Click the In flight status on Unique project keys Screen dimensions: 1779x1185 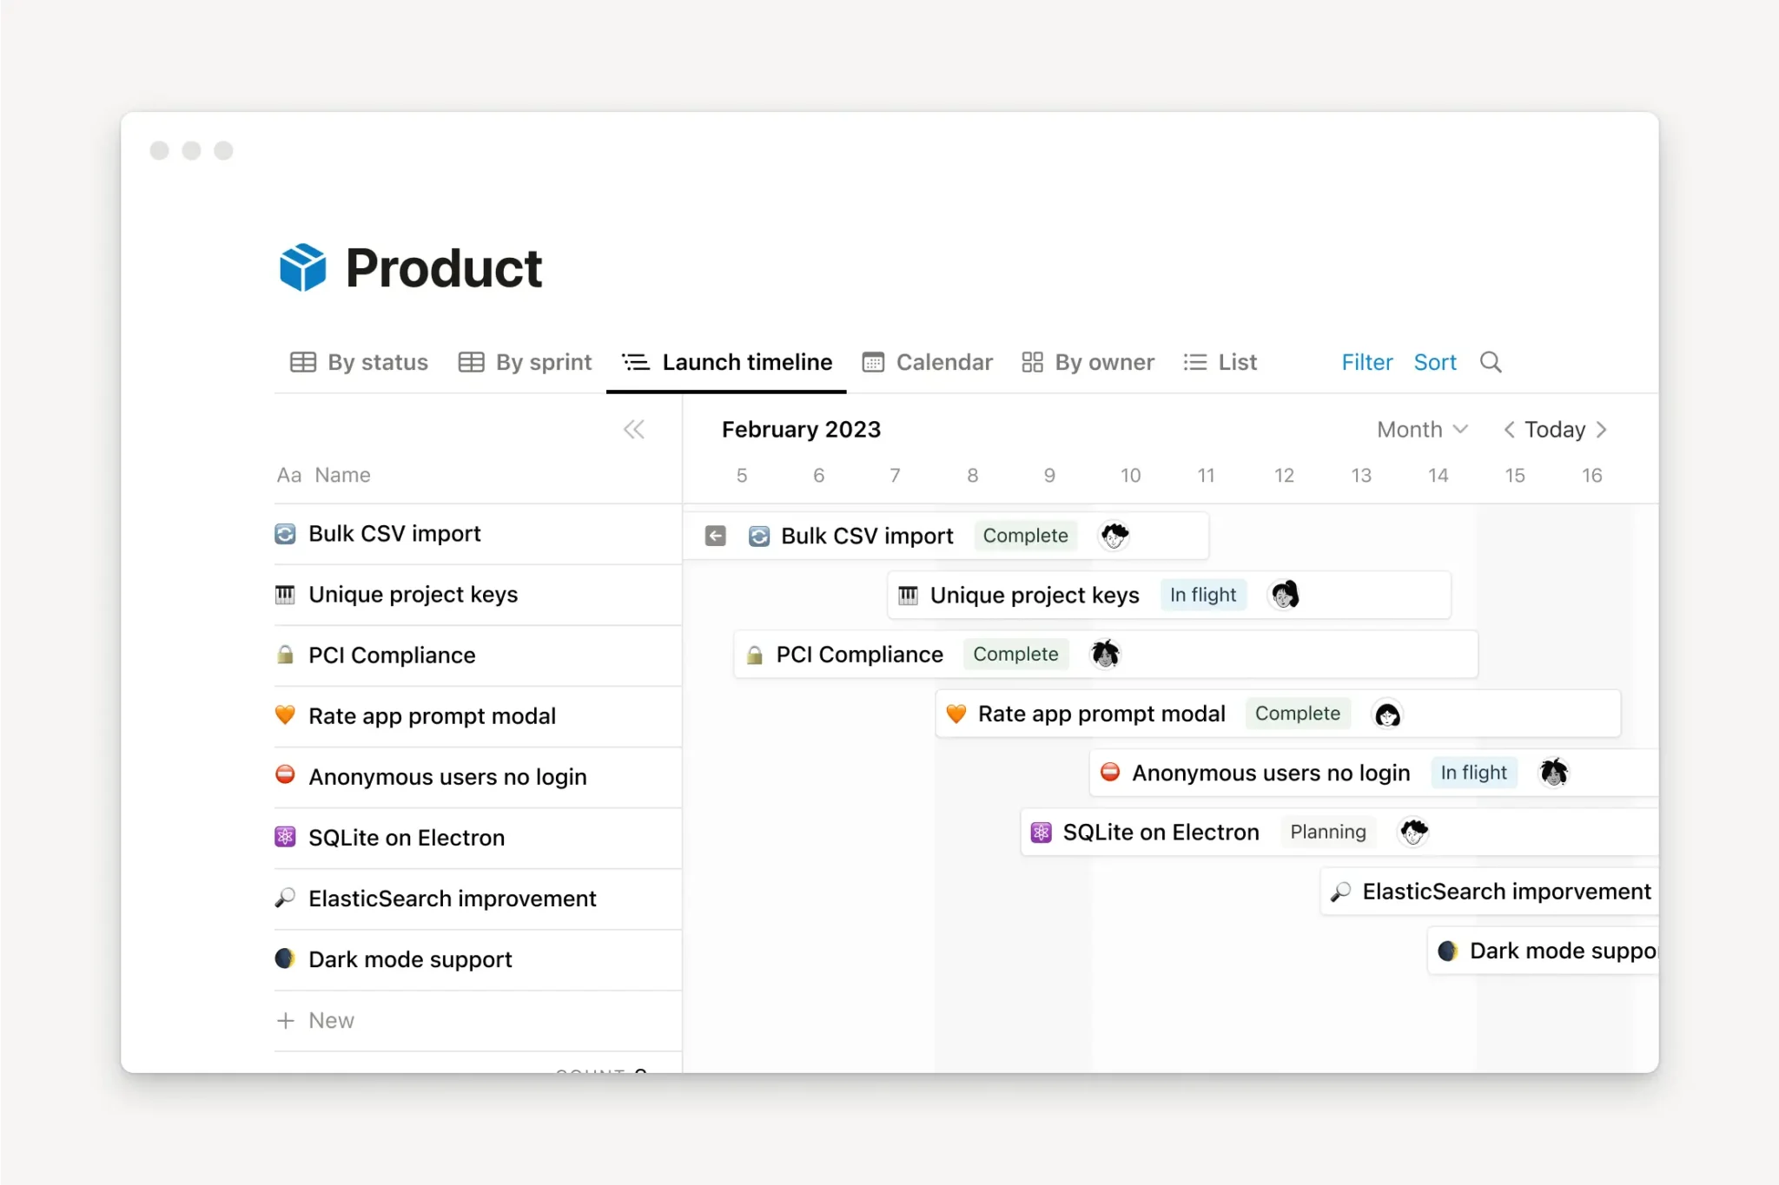coord(1202,594)
